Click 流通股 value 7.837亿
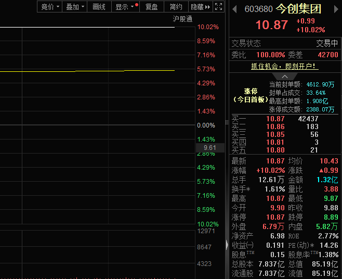 pos(271,274)
